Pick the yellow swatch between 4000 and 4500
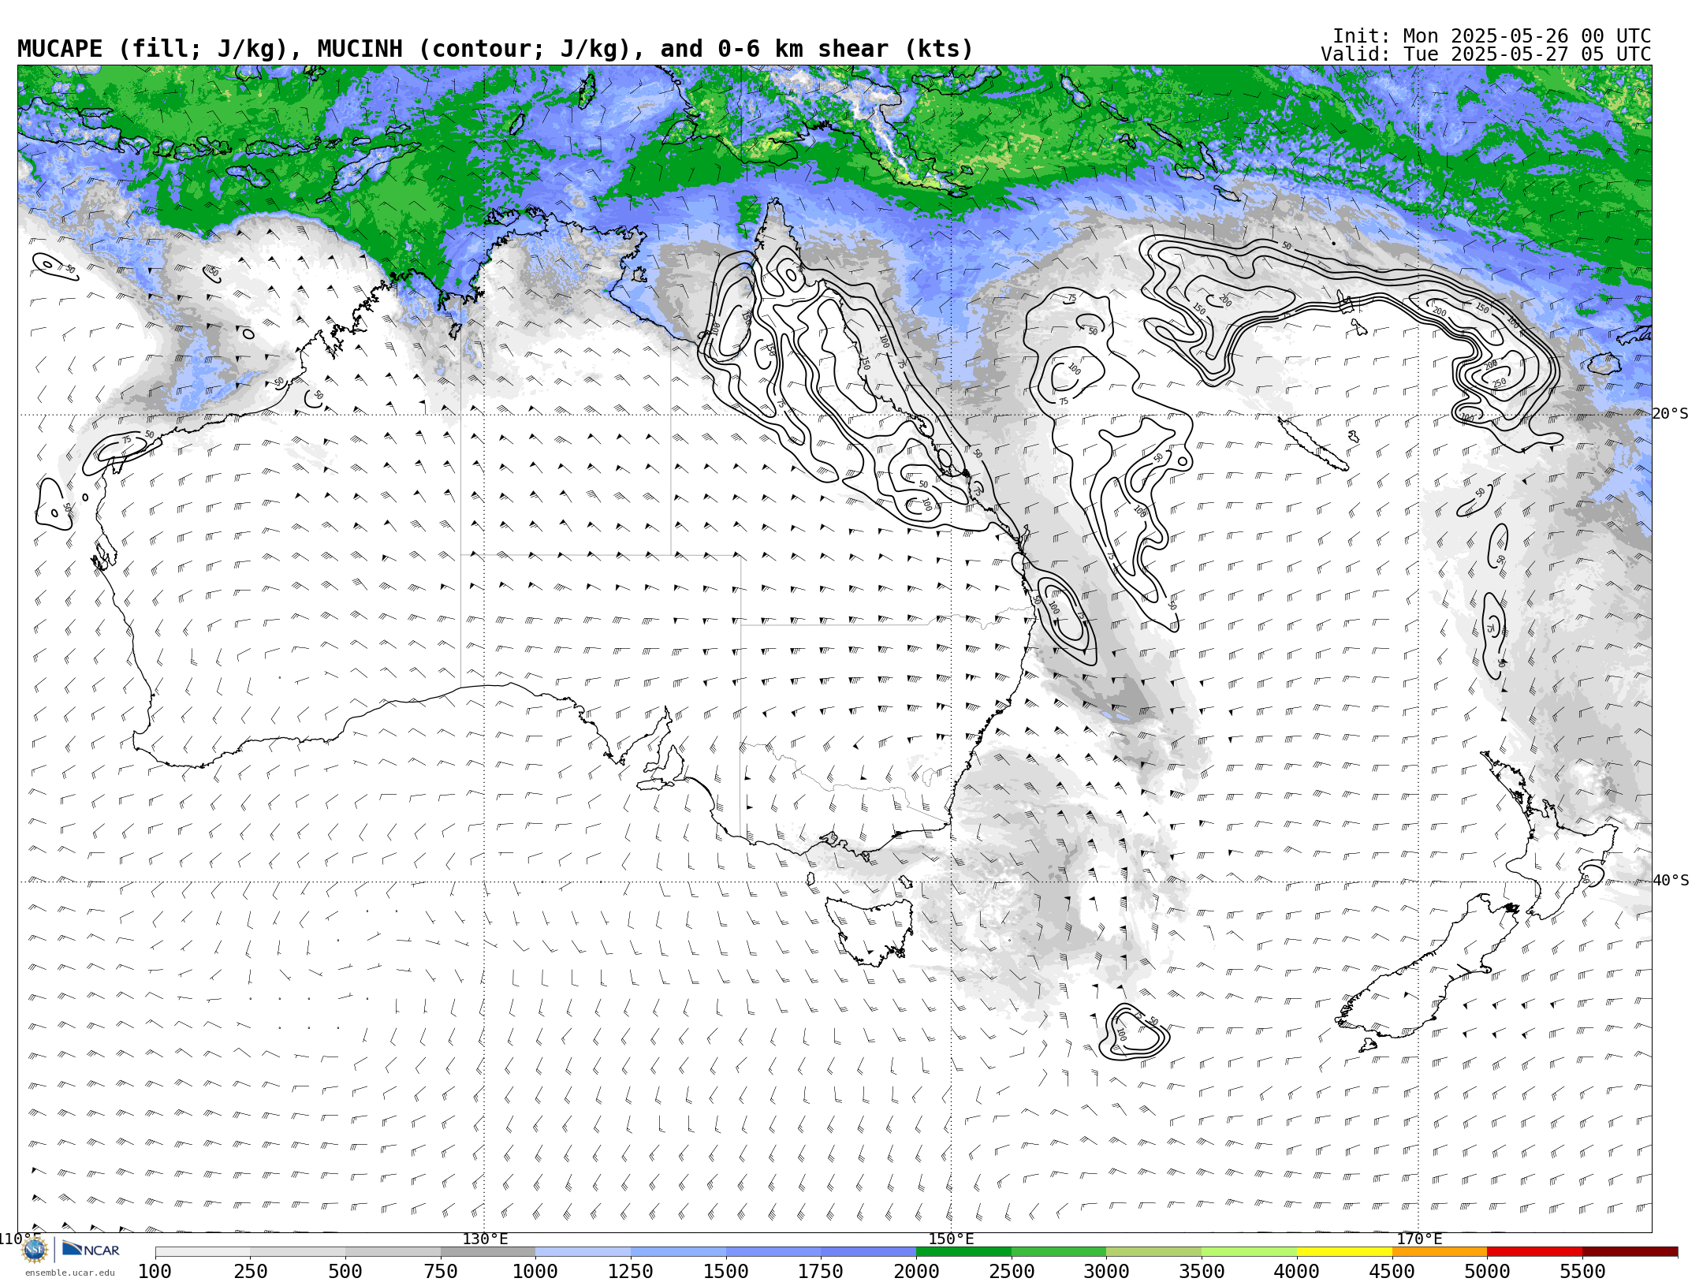Screen dimensions: 1703x1282 click(x=1344, y=1251)
